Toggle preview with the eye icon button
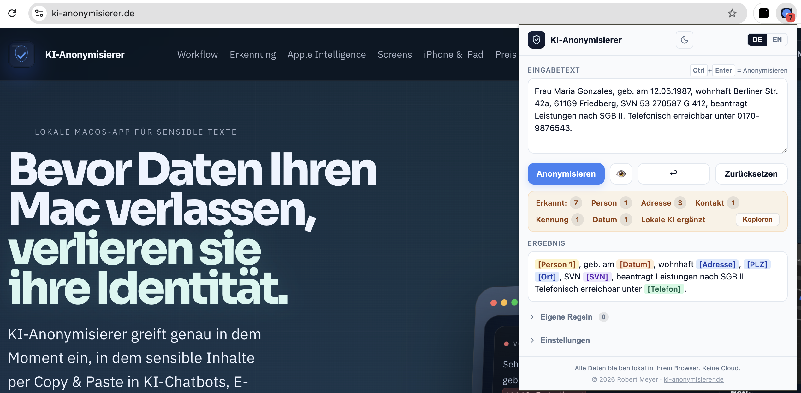The image size is (801, 393). click(621, 174)
